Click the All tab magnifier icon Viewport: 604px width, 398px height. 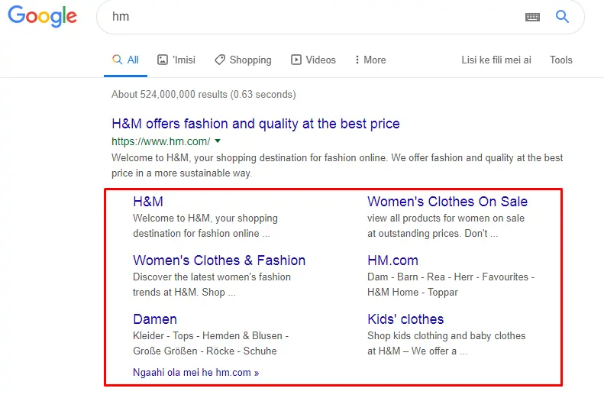(117, 60)
